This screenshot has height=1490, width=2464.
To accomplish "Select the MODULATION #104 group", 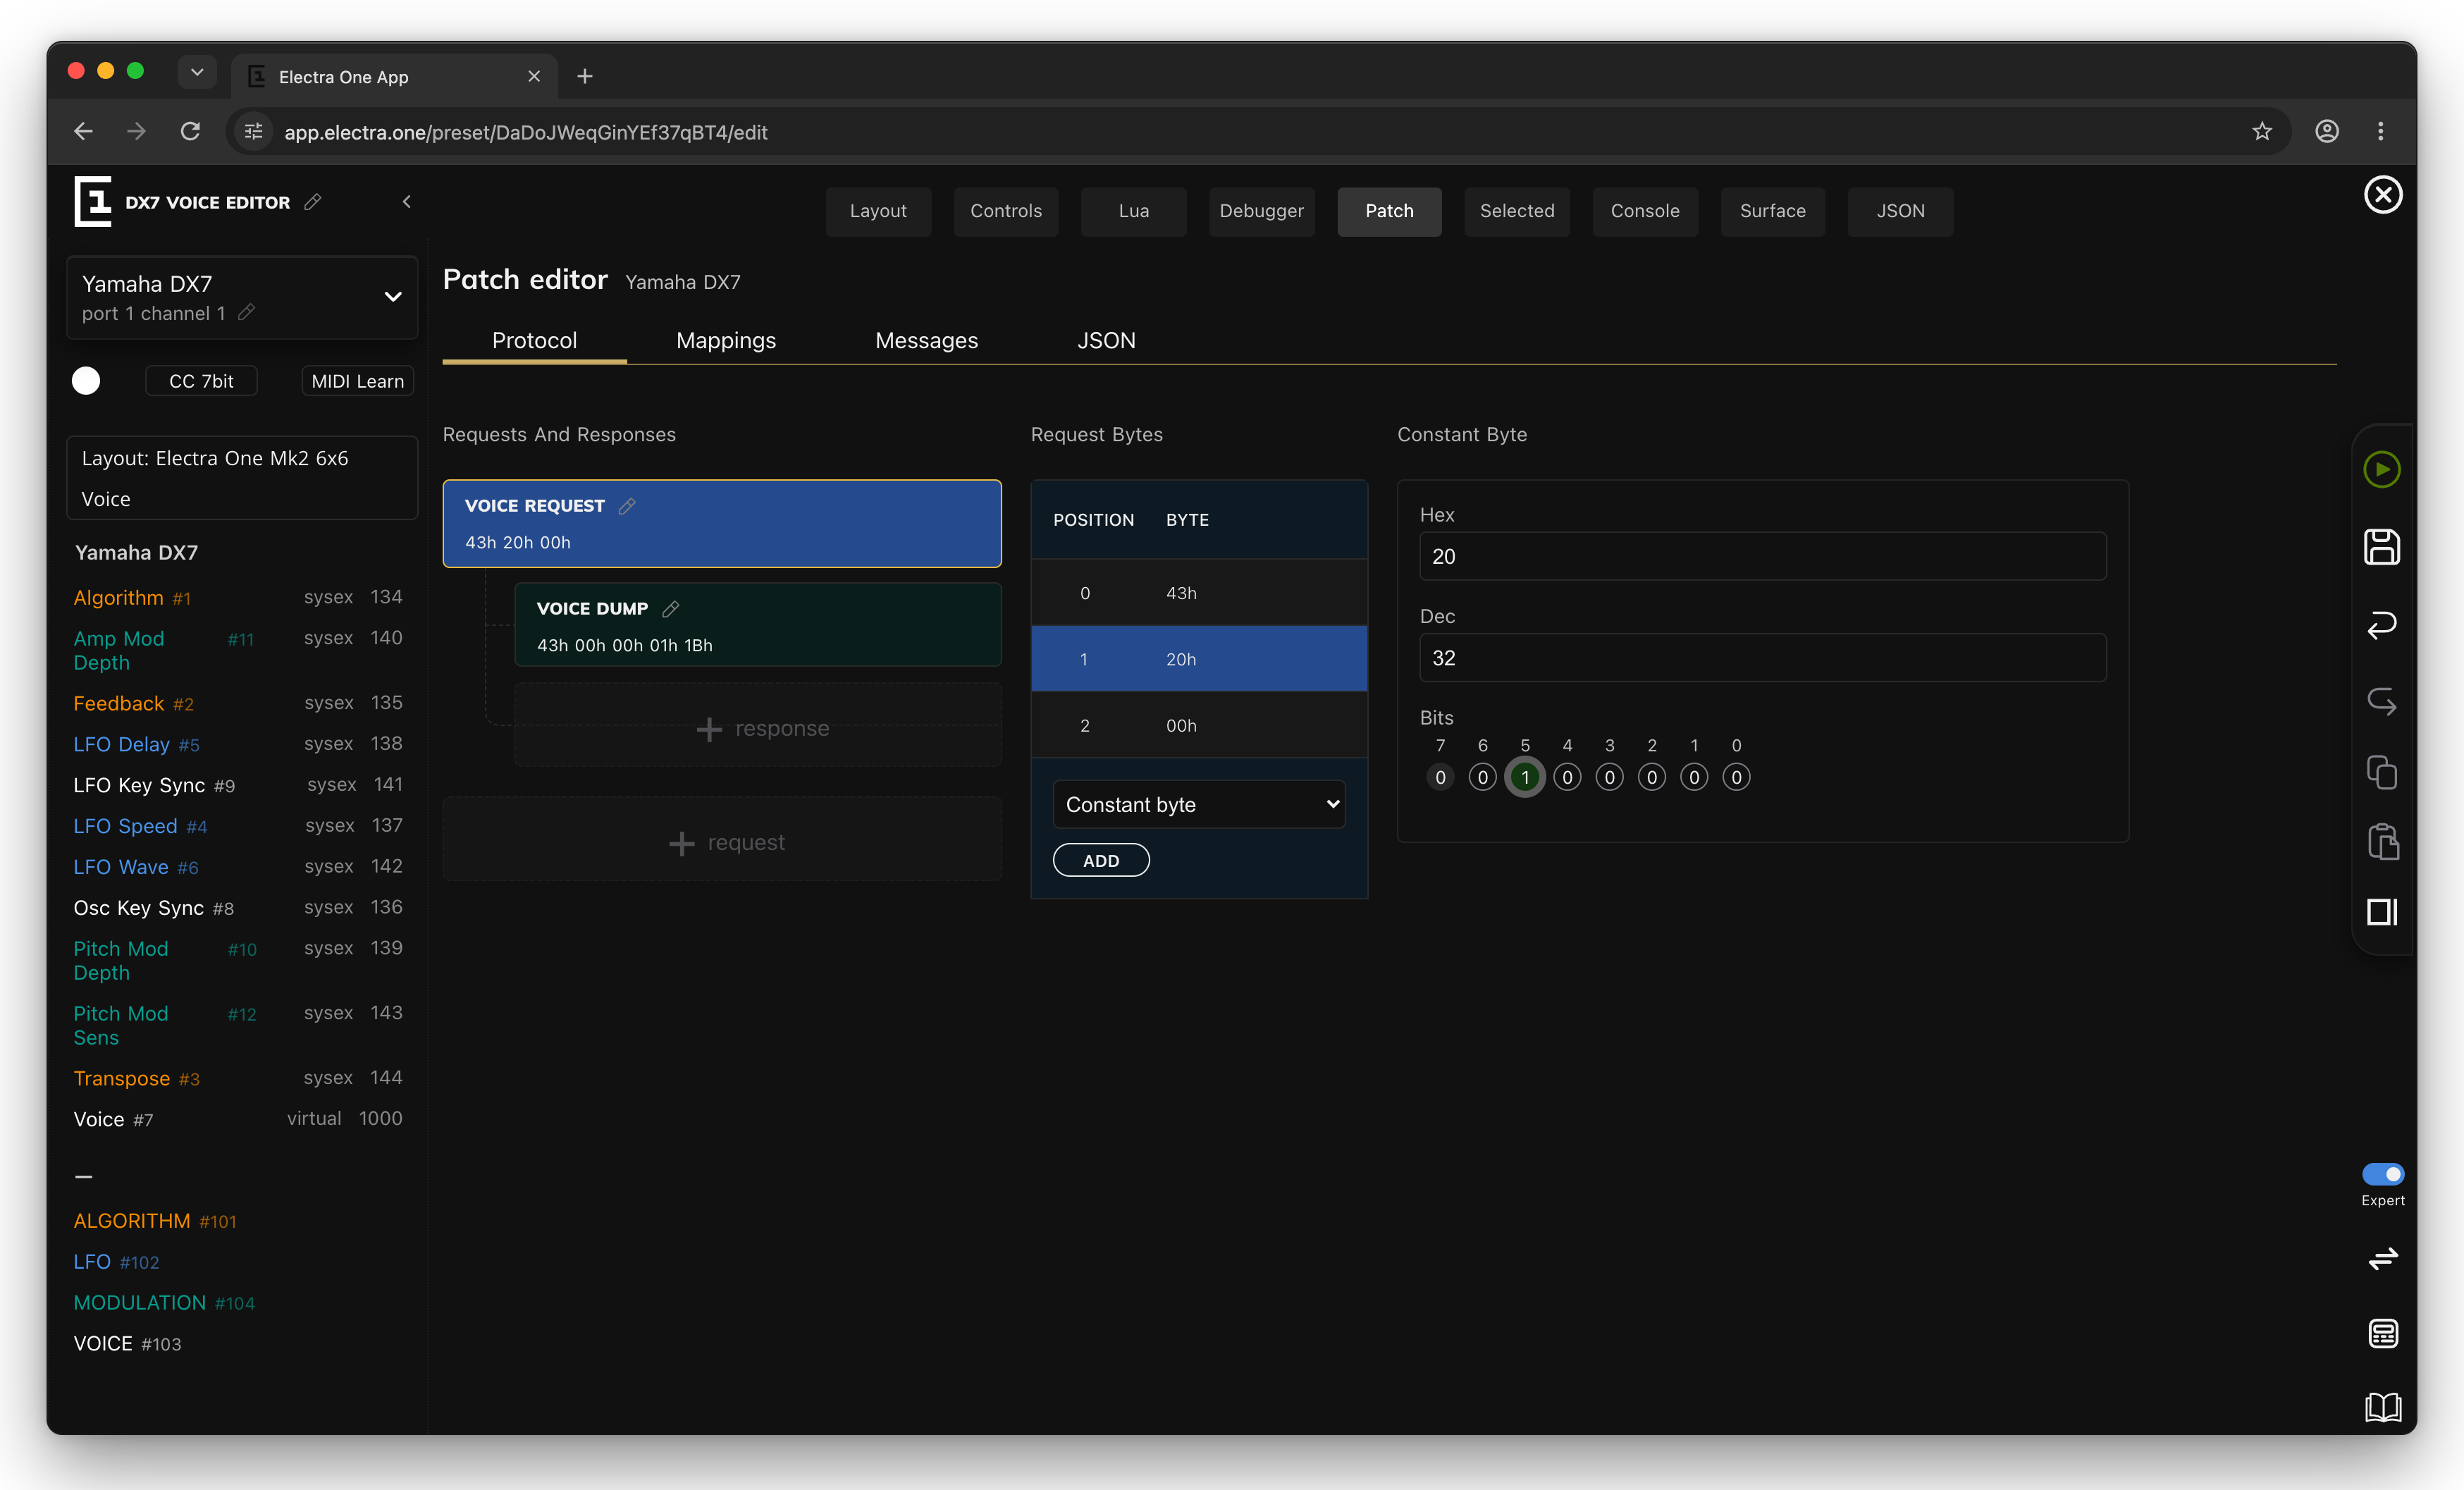I will click(164, 1303).
